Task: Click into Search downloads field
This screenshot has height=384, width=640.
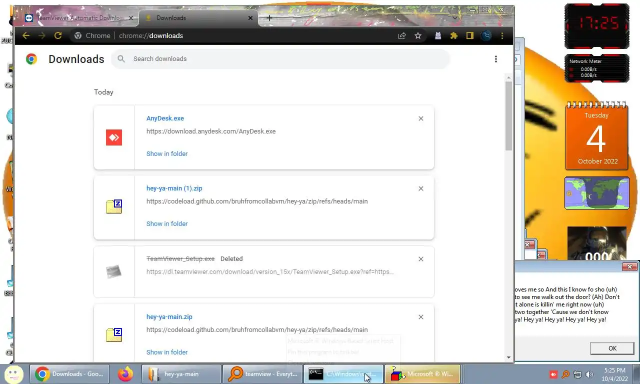Action: (x=280, y=59)
